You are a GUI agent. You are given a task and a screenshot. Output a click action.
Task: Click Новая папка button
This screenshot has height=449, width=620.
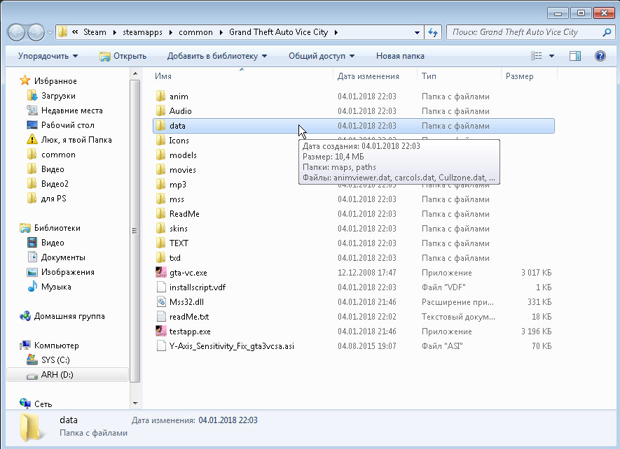click(x=400, y=56)
